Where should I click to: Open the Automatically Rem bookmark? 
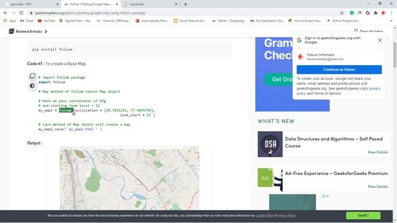[x=152, y=20]
